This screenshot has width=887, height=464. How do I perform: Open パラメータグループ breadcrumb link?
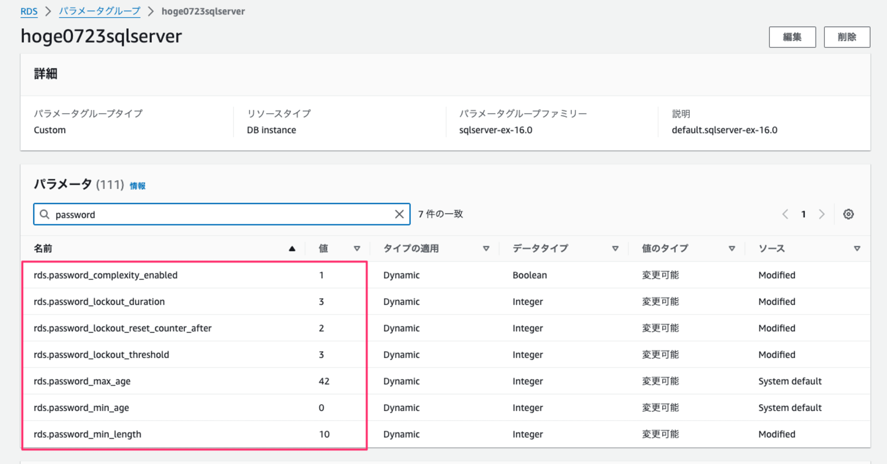(x=99, y=11)
